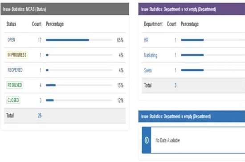
Task: Open the HR department link
Action: click(x=146, y=40)
